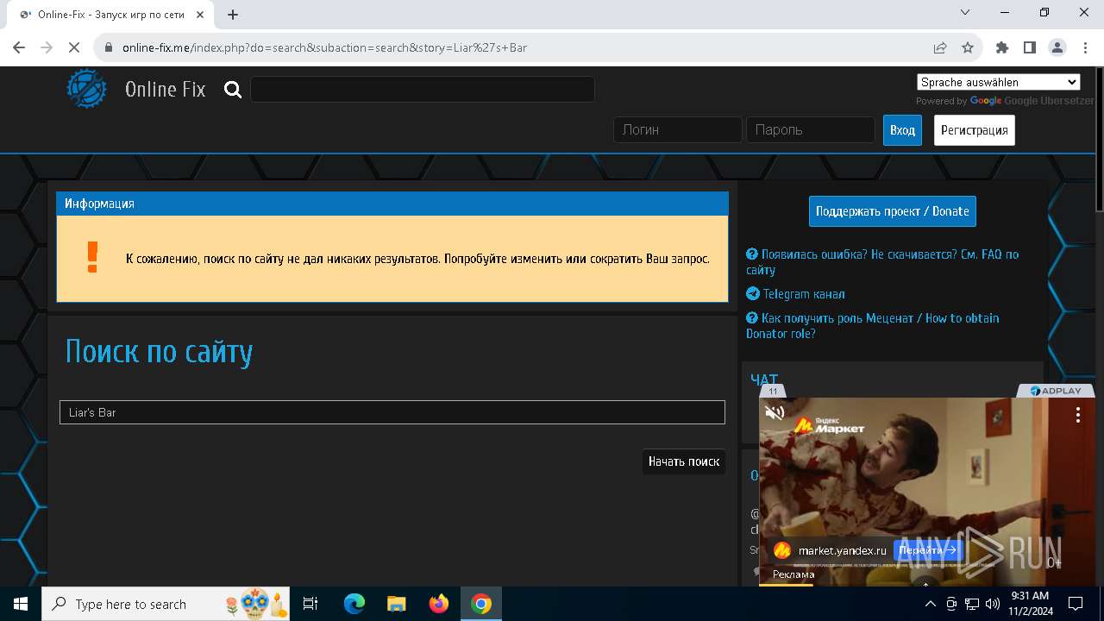Unmute the Yandex Market video ad

coord(775,413)
